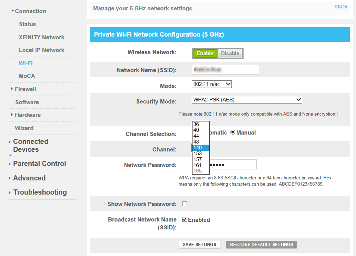Open the Security Mode dropdown
This screenshot has height=256, width=356.
click(247, 99)
